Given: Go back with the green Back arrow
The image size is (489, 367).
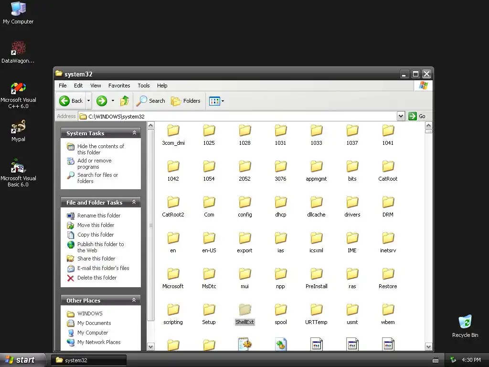Looking at the screenshot, I should click(71, 101).
